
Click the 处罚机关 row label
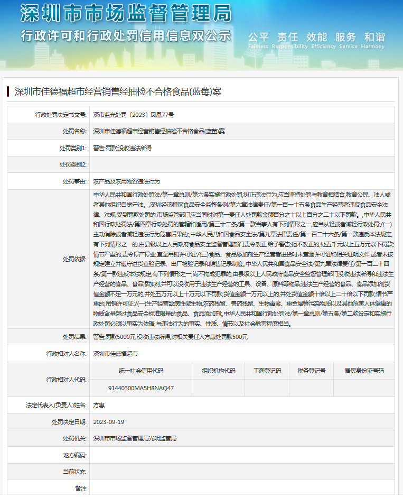pos(74,438)
